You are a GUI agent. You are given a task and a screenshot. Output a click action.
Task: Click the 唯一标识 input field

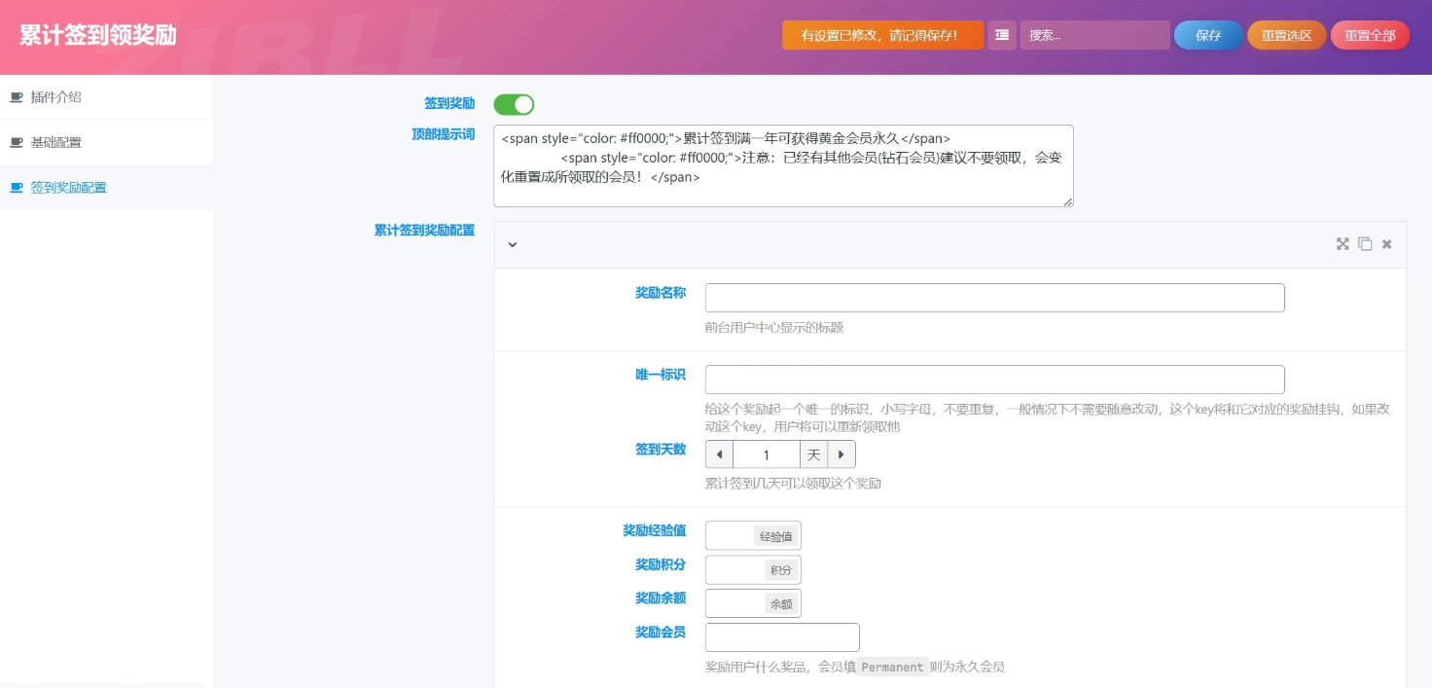pyautogui.click(x=994, y=380)
